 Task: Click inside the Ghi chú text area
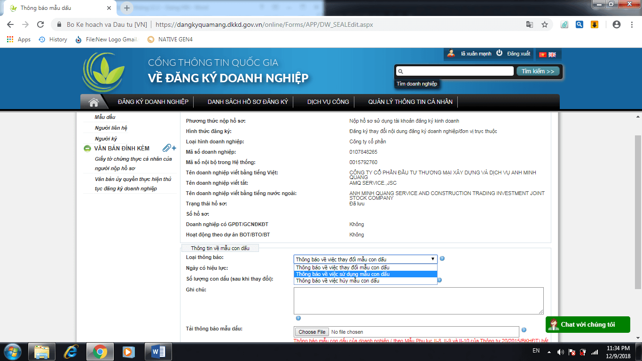click(418, 300)
